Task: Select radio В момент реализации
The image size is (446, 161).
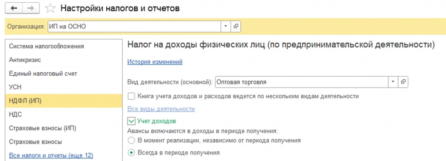Action: (x=131, y=140)
